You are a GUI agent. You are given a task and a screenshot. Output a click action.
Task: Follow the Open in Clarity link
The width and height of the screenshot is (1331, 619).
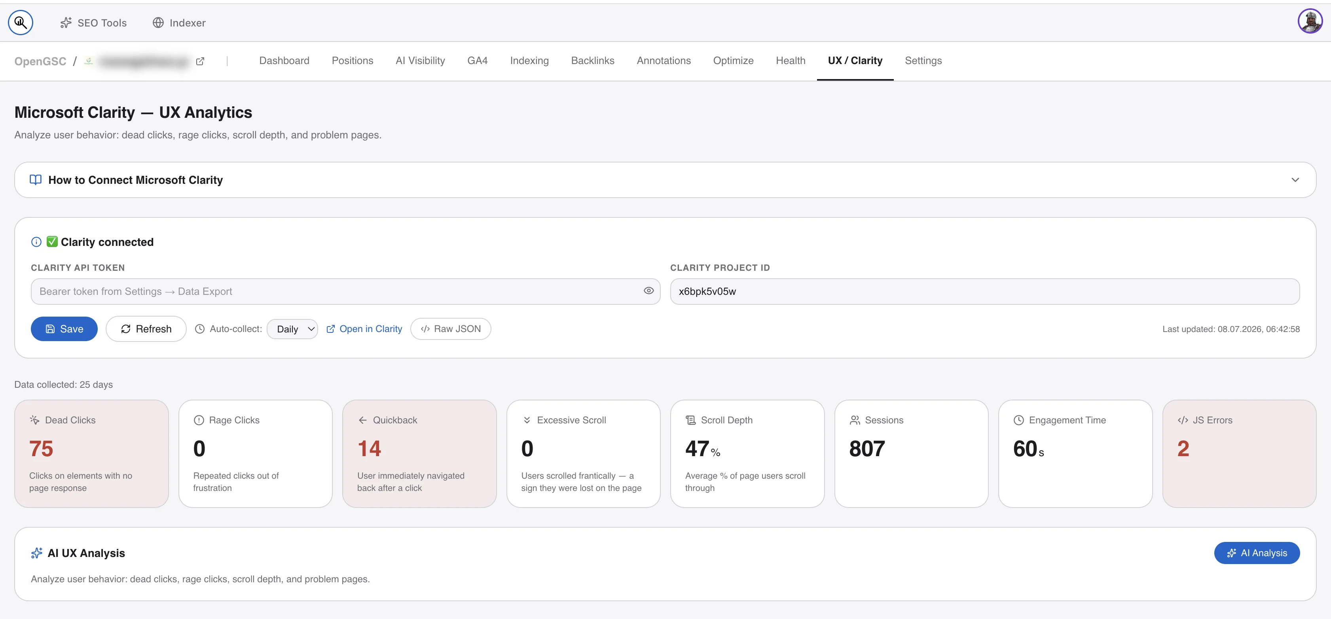click(x=364, y=329)
